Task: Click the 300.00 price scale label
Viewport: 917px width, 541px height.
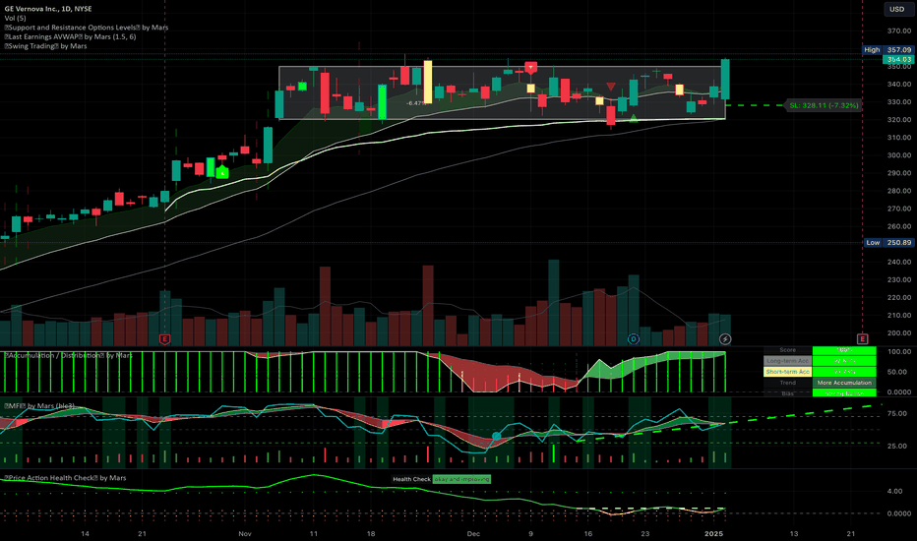Action: 899,155
